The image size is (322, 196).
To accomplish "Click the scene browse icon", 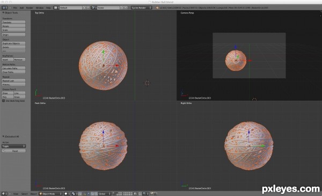I will click(94, 7).
